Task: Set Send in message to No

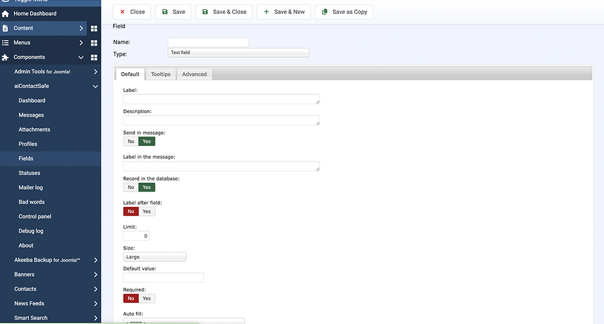Action: tap(131, 141)
